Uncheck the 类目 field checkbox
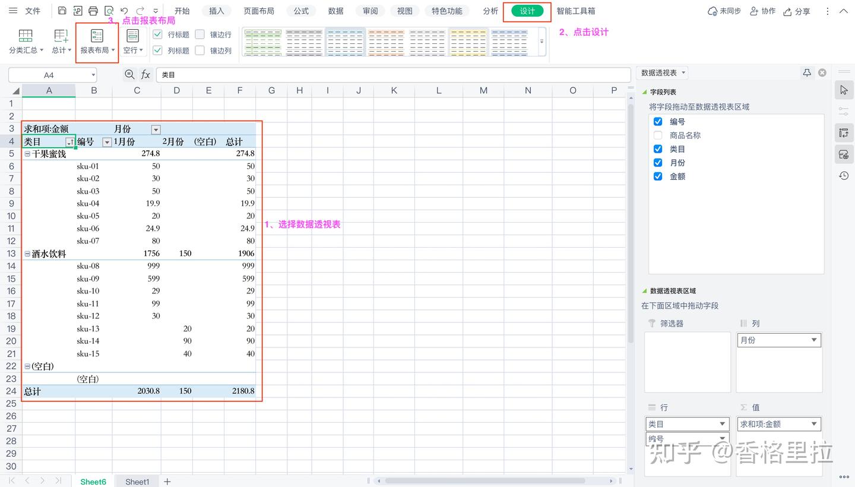 pos(658,149)
